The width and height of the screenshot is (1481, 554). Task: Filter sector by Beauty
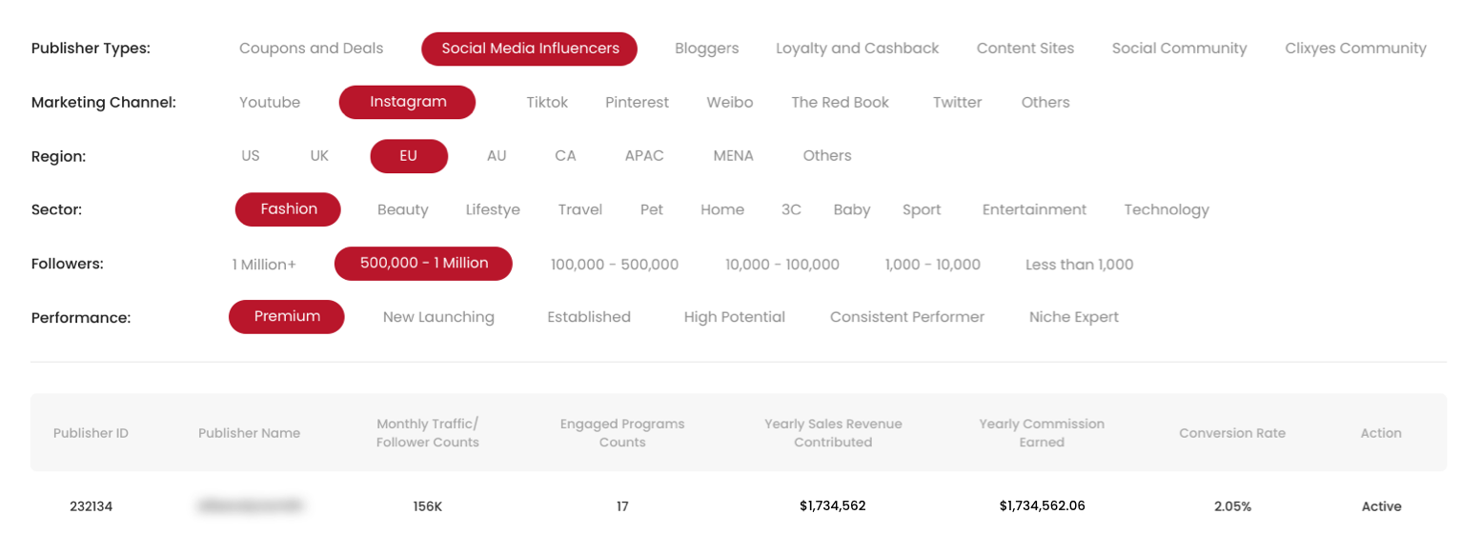[402, 210]
